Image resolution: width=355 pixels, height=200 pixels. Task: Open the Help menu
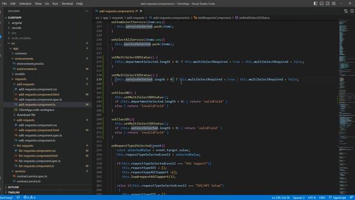[x=79, y=4]
